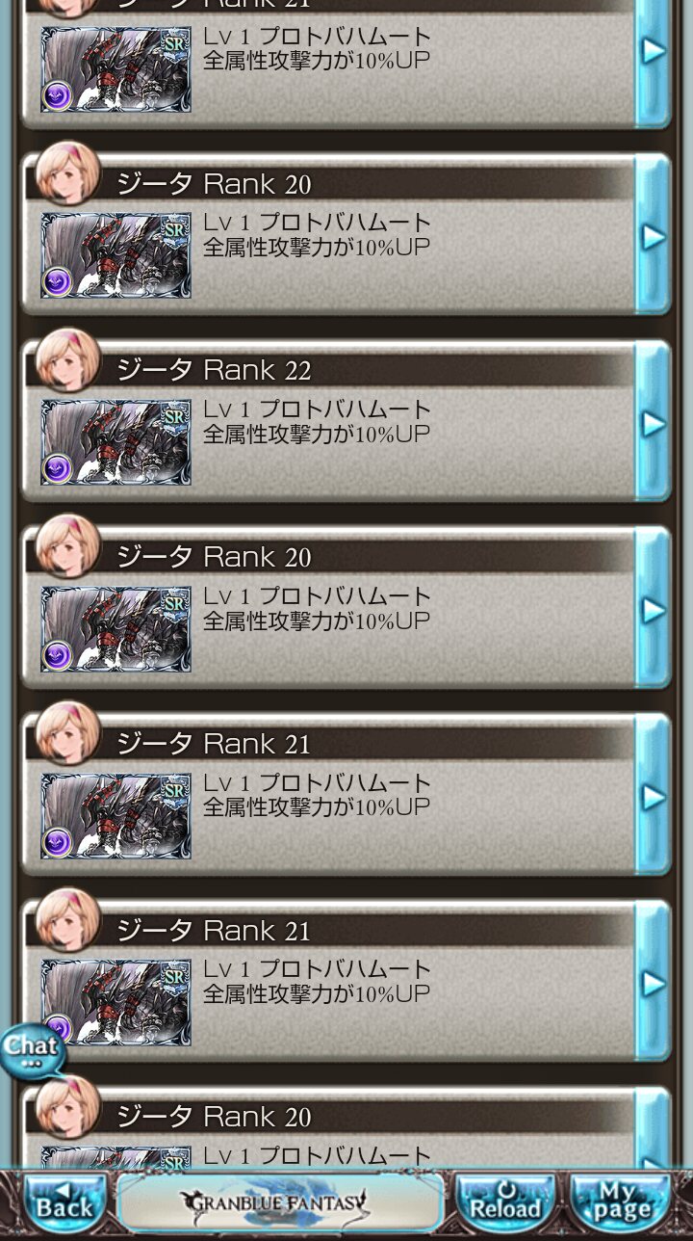Choose the Rank 21 supporter just above the Chat bubble
The width and height of the screenshot is (693, 1241).
(346, 982)
